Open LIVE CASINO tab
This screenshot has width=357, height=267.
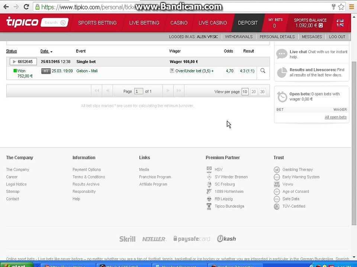coord(213,23)
